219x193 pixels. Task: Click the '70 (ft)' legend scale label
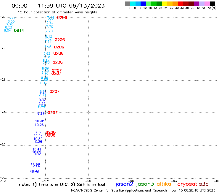coord(212,8)
